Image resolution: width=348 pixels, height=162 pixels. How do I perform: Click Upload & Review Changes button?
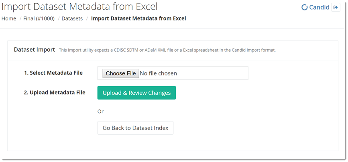coord(136,93)
